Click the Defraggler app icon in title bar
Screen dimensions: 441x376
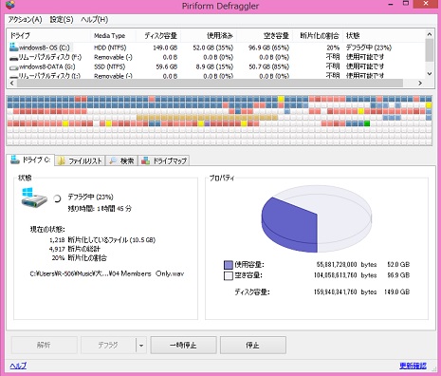click(x=10, y=4)
